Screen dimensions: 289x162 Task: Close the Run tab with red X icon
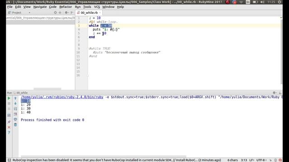point(9,127)
